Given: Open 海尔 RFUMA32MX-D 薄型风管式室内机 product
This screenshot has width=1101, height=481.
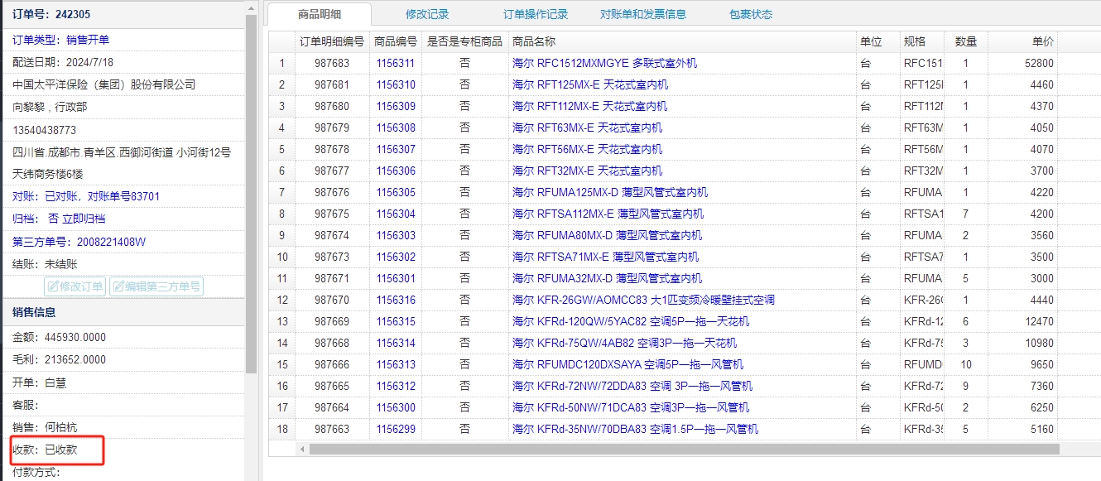Looking at the screenshot, I should [607, 278].
